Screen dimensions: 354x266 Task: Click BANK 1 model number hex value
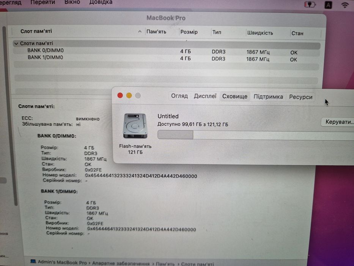tap(142, 229)
